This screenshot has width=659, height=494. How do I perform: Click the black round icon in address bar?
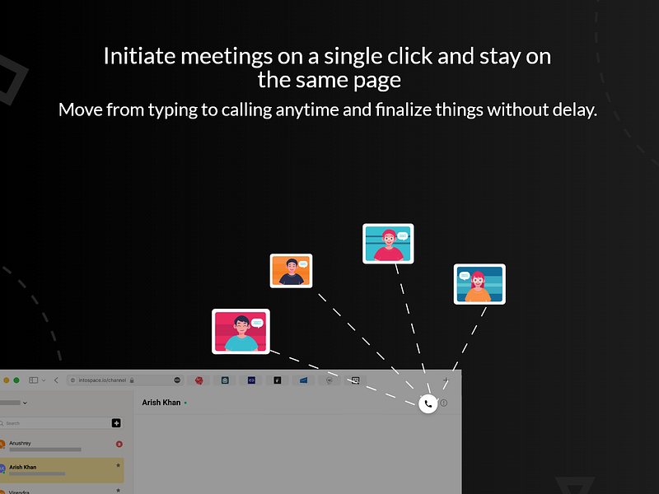[177, 380]
